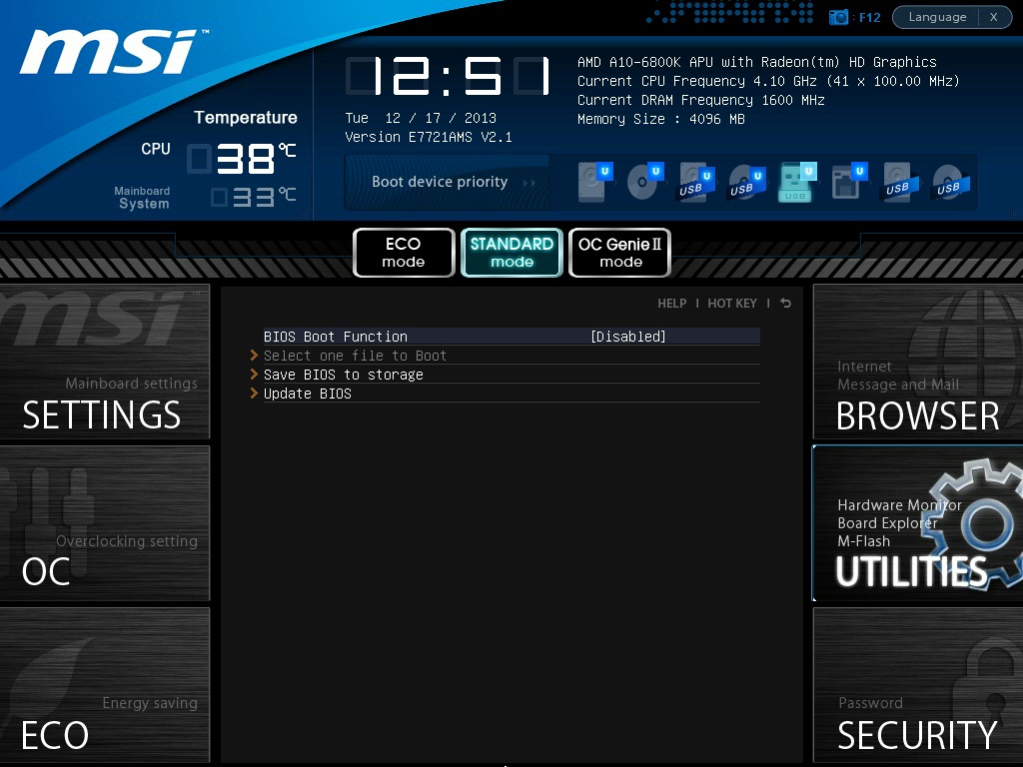
Task: Select the UEFI network boot device icon
Action: pos(849,182)
